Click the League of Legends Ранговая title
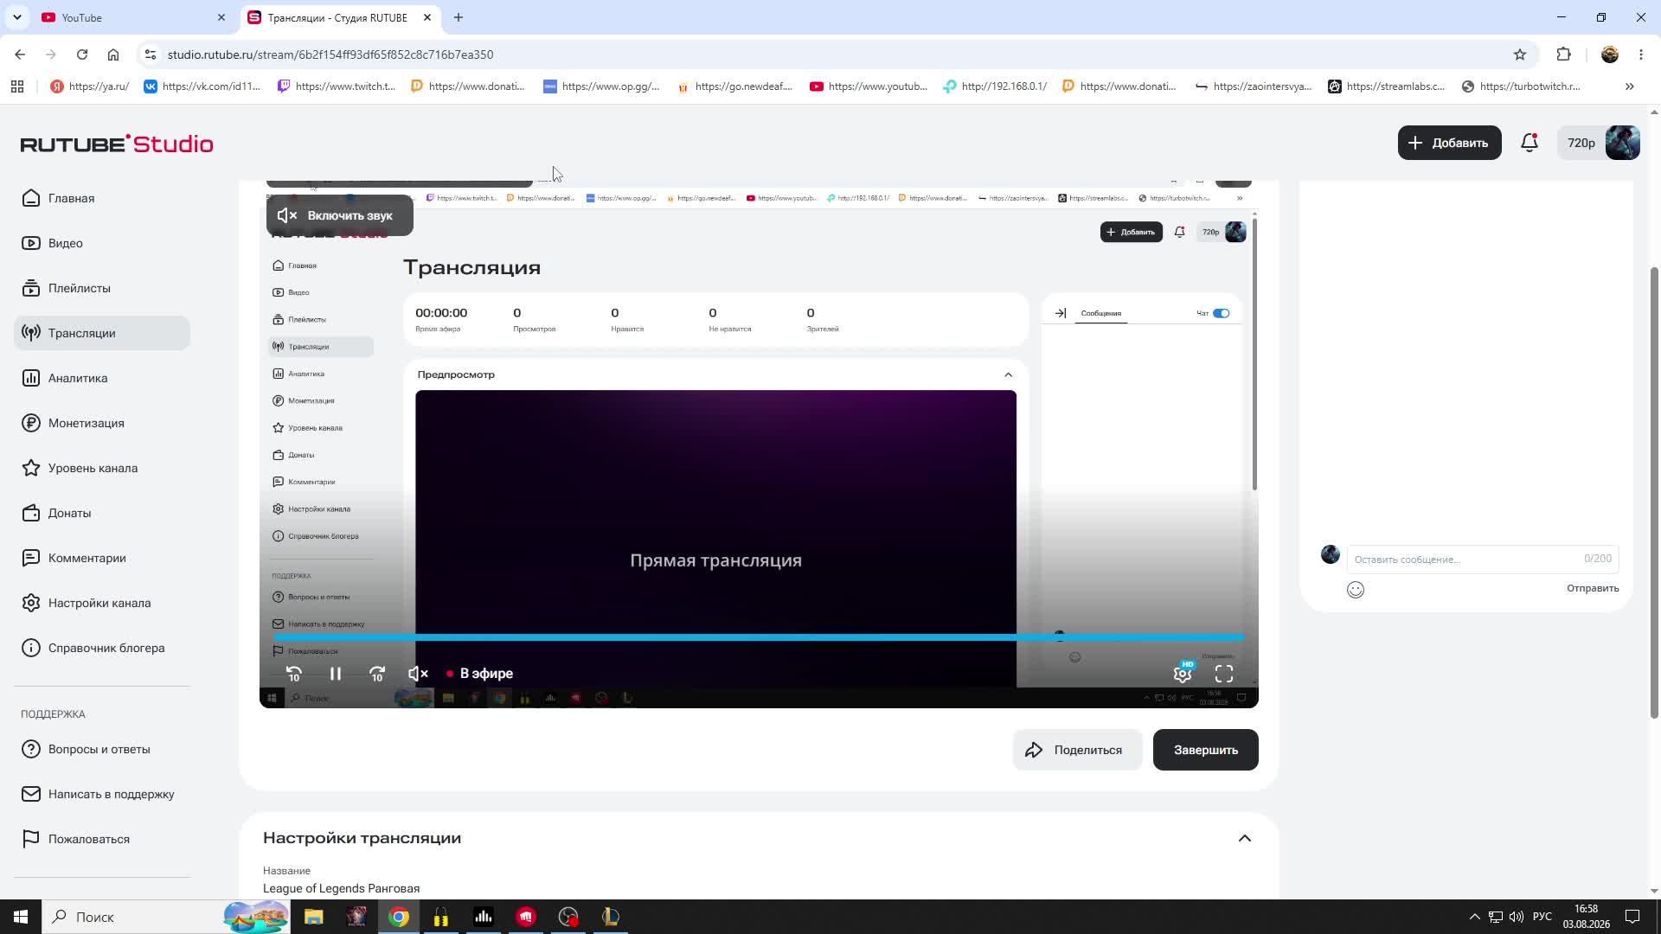This screenshot has width=1661, height=934. (x=341, y=888)
